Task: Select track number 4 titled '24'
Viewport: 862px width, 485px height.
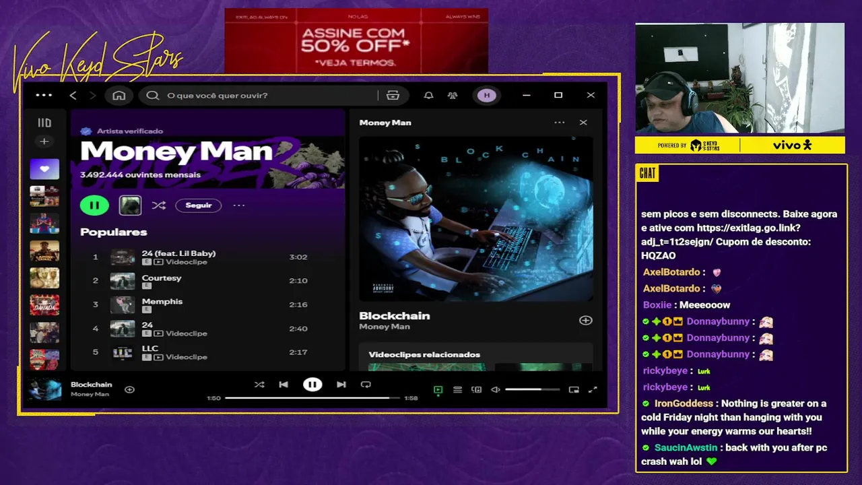Action: [x=147, y=325]
